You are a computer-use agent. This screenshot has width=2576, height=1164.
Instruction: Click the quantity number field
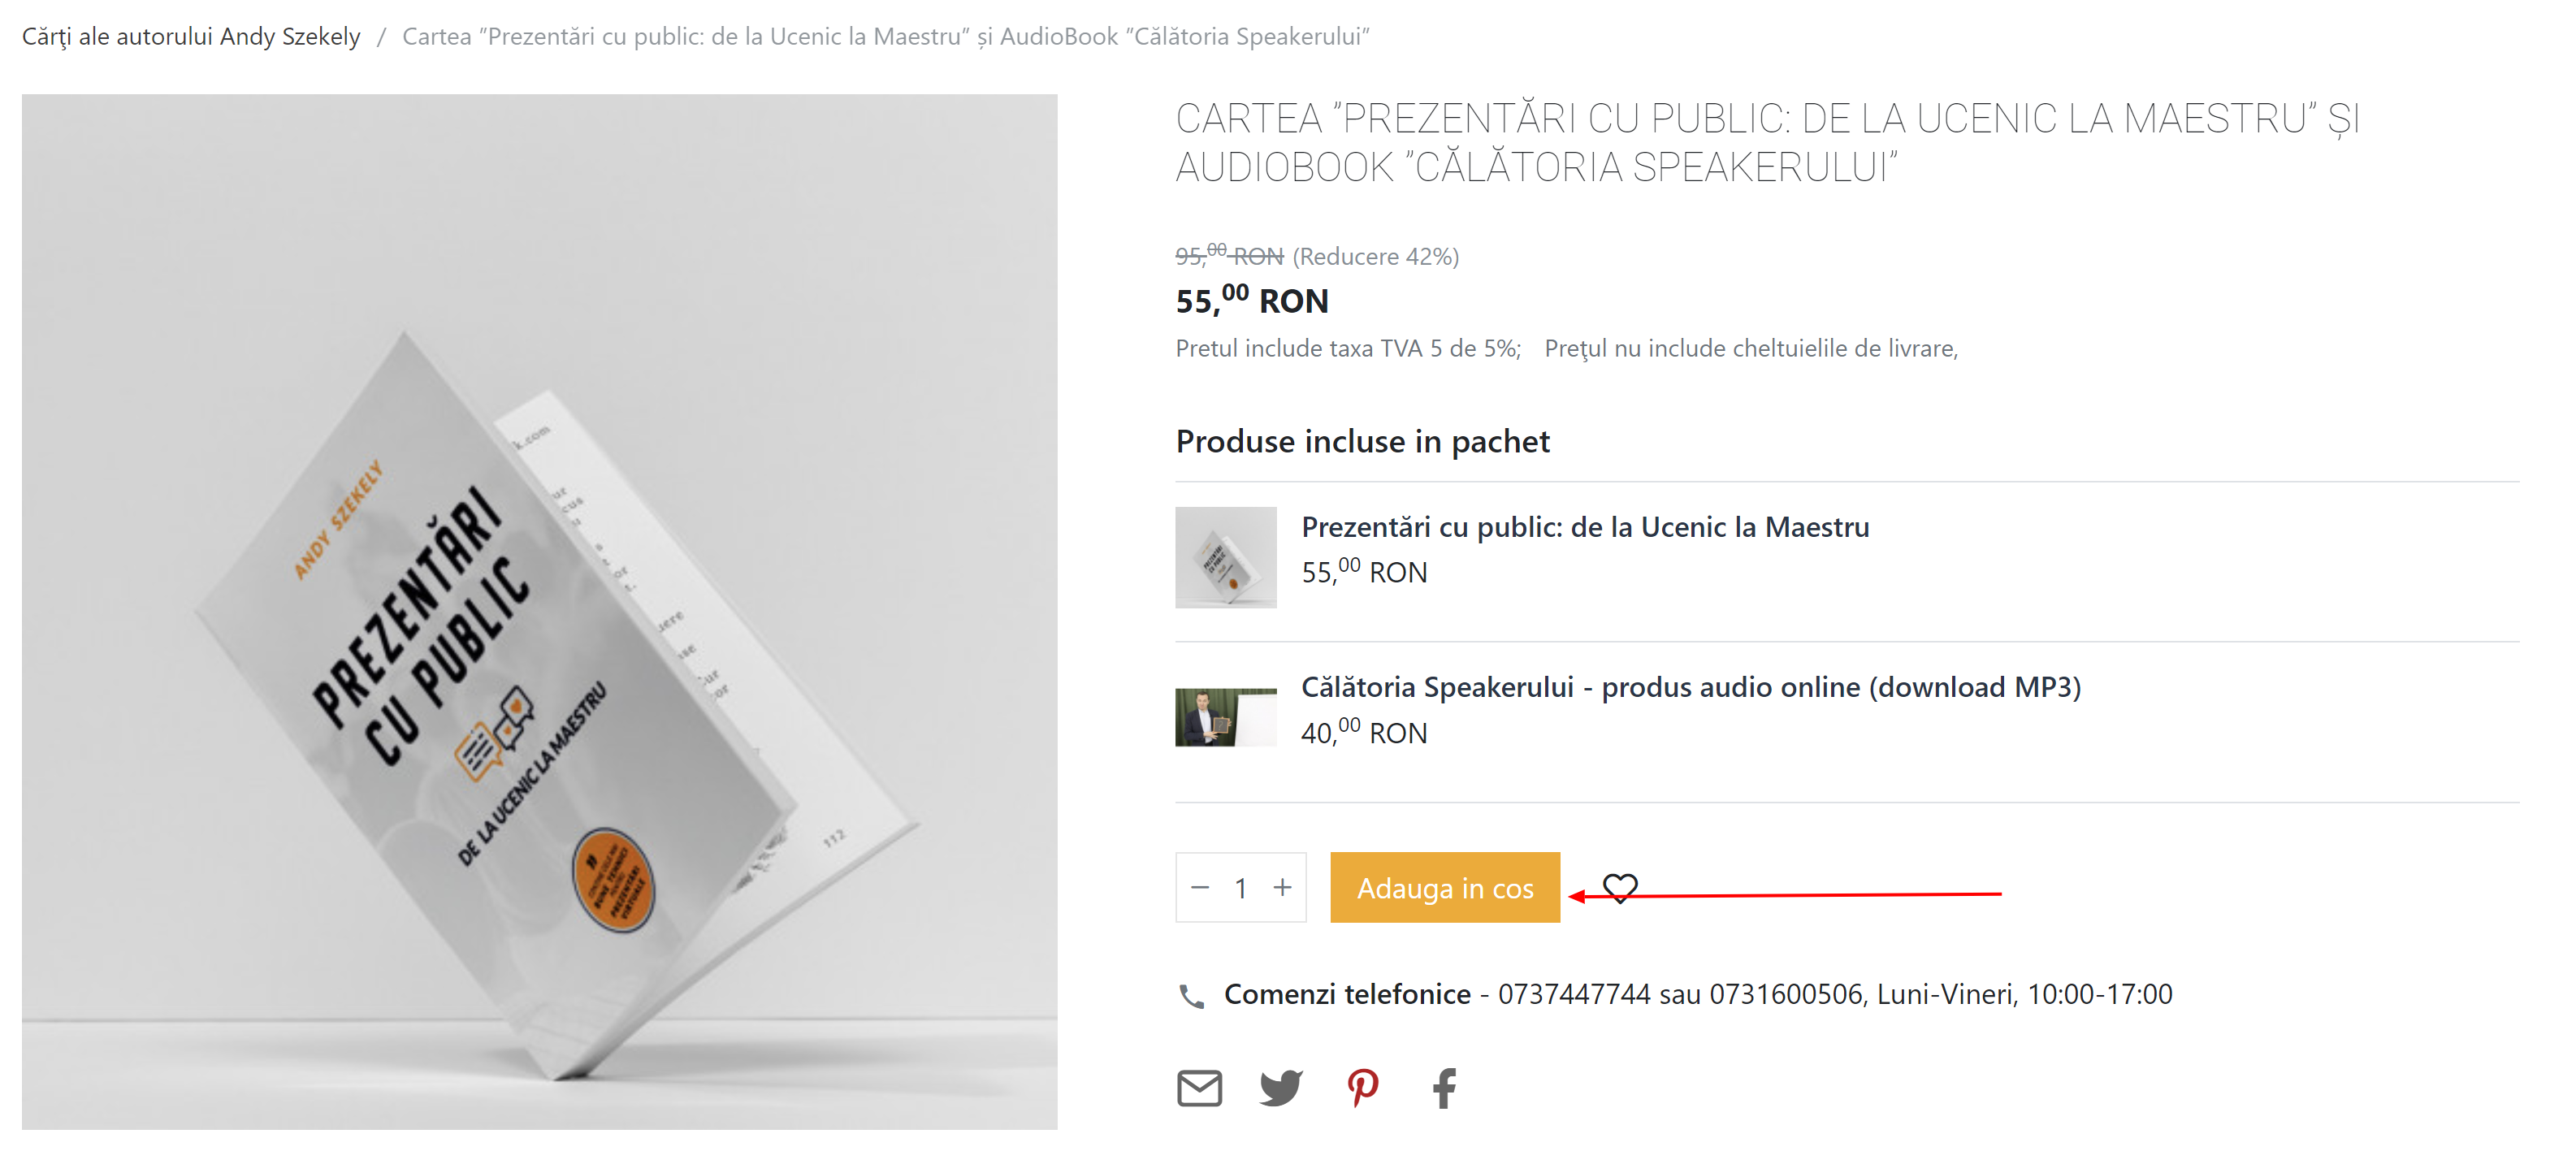point(1241,888)
